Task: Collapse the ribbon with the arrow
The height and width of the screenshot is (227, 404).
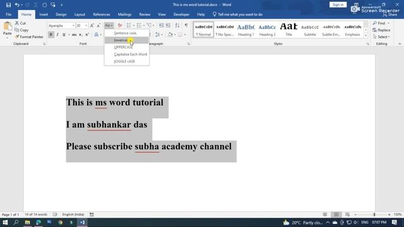Action: pyautogui.click(x=400, y=44)
